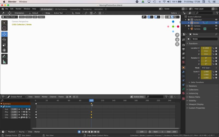The image size is (219, 137).
Task: Pin the properties editor context
Action: pos(216,34)
